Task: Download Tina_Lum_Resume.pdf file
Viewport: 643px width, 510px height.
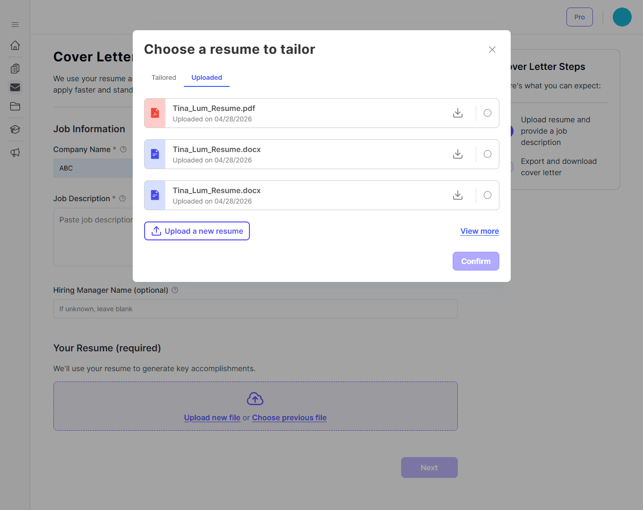Action: point(458,113)
